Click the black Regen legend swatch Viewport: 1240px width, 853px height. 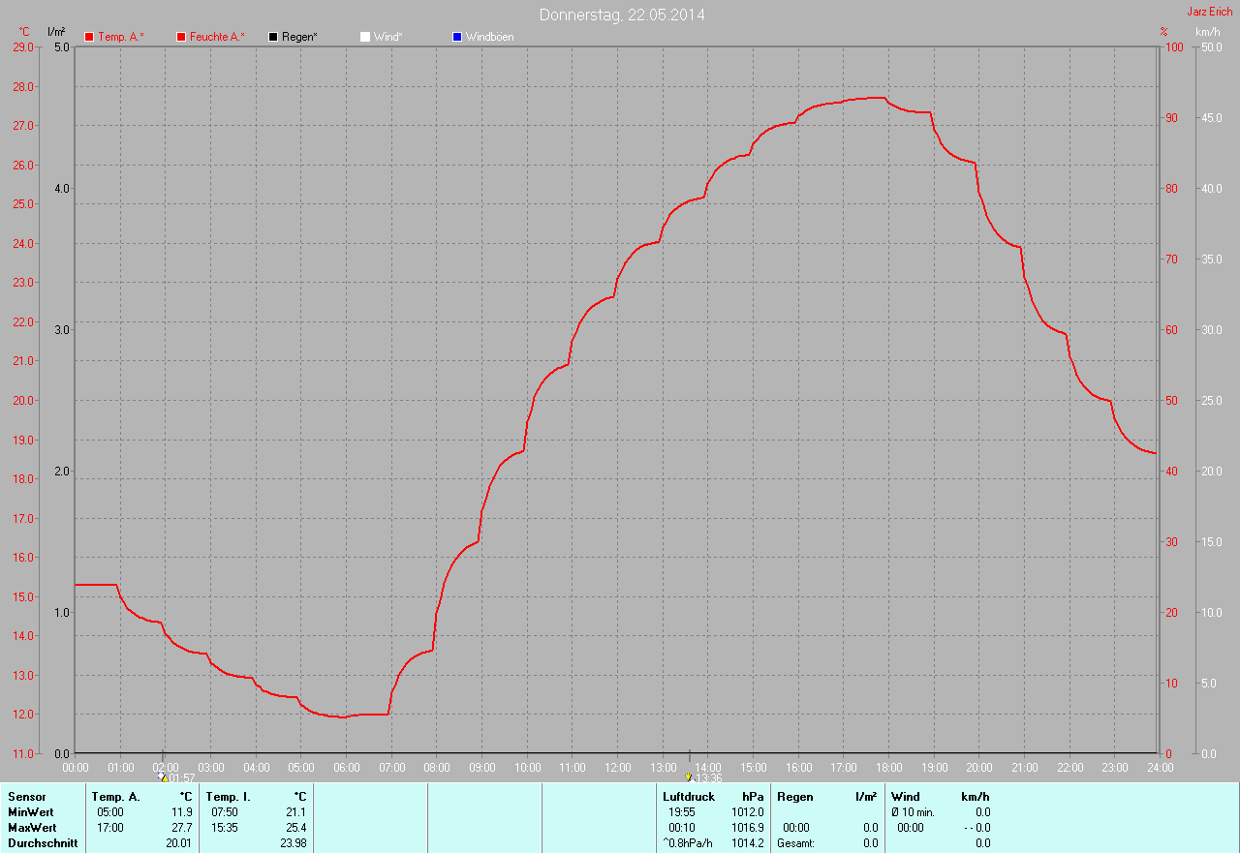(x=273, y=37)
